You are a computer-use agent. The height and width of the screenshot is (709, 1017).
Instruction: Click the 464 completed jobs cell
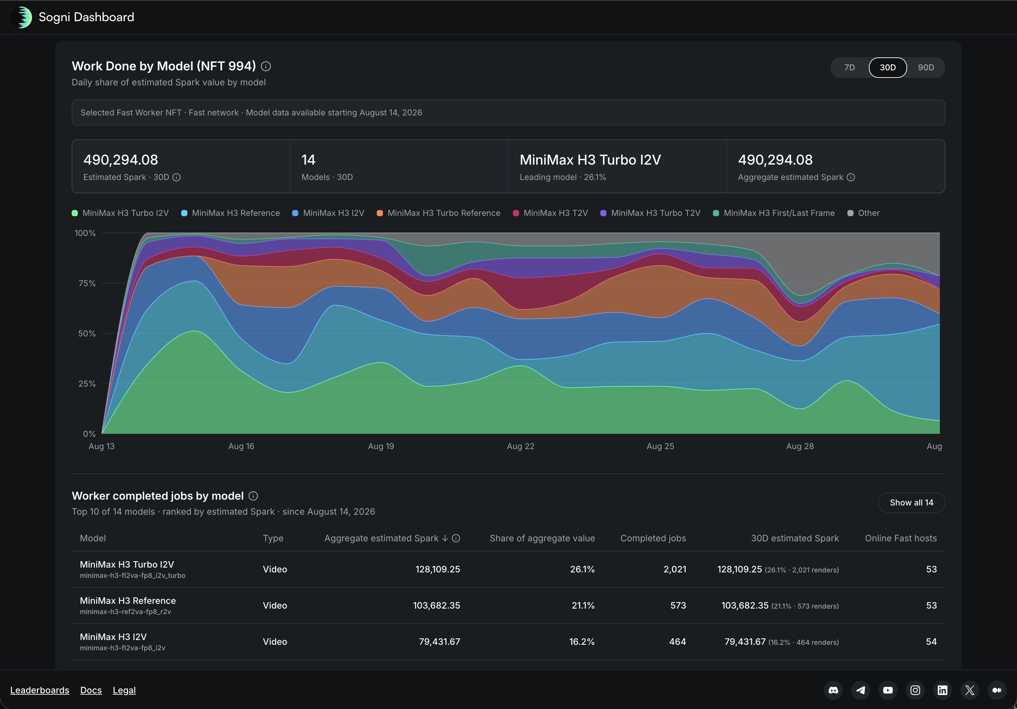point(677,642)
